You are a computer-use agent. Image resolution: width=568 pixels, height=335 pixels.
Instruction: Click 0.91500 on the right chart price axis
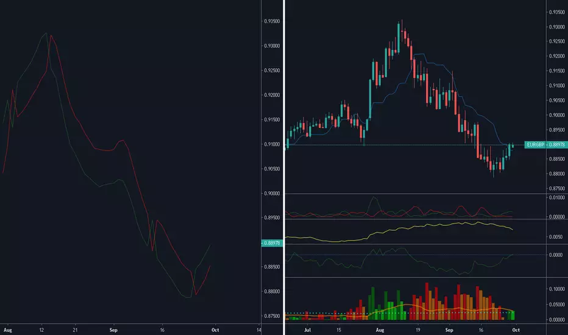557,71
